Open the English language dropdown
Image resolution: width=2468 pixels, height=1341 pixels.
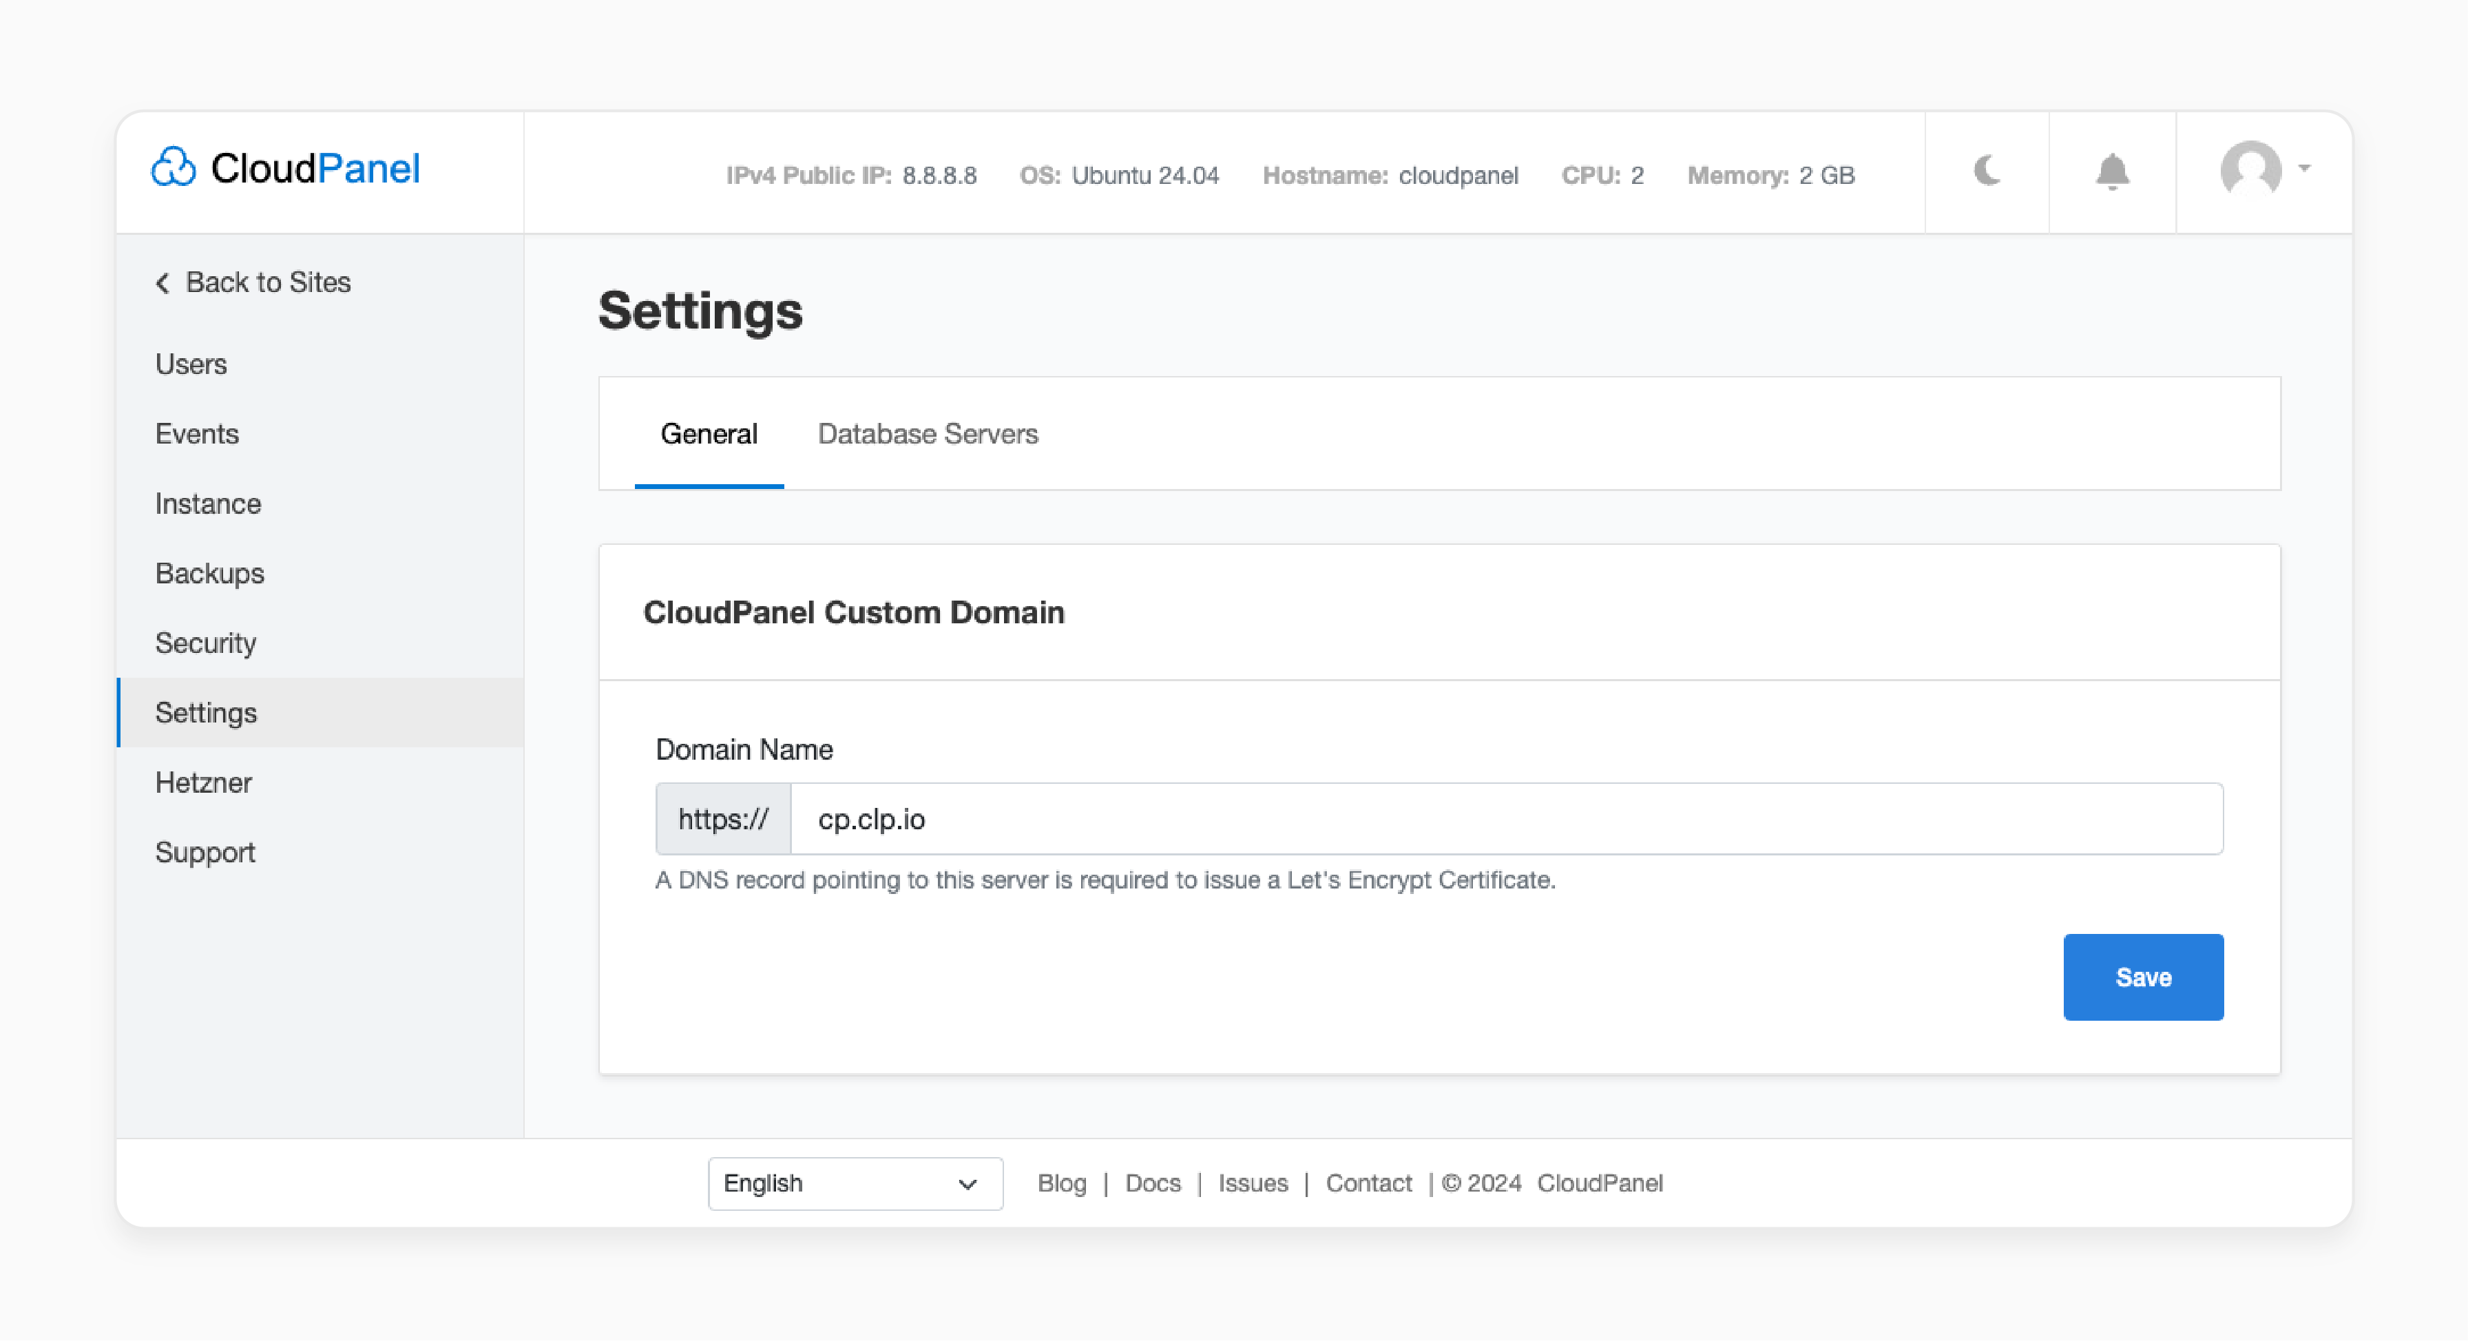pyautogui.click(x=855, y=1183)
